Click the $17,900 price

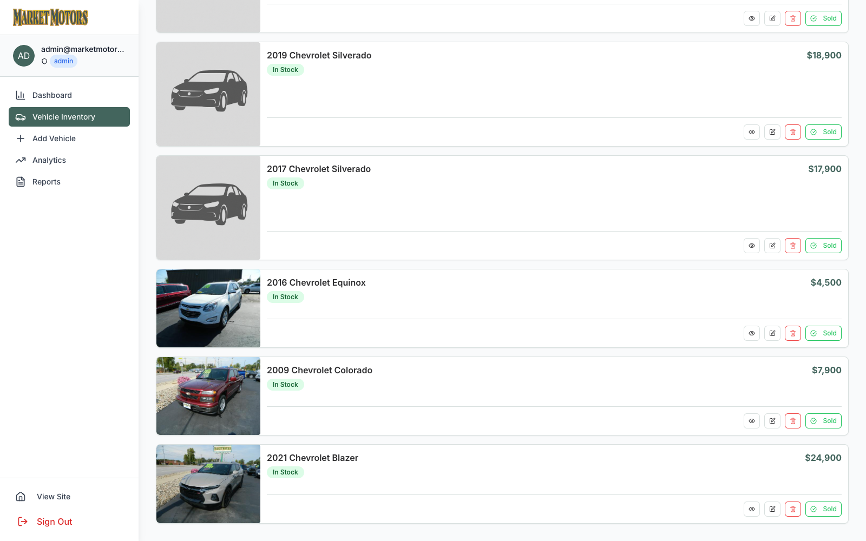(x=825, y=169)
